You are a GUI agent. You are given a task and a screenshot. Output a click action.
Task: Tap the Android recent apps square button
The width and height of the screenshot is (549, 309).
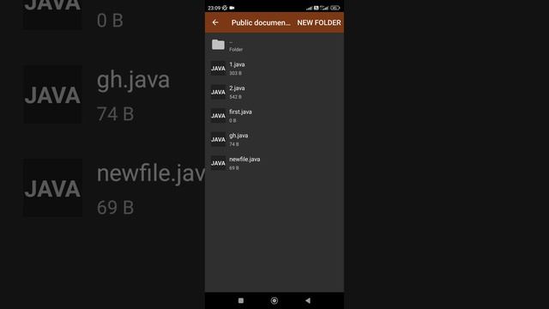coord(241,300)
